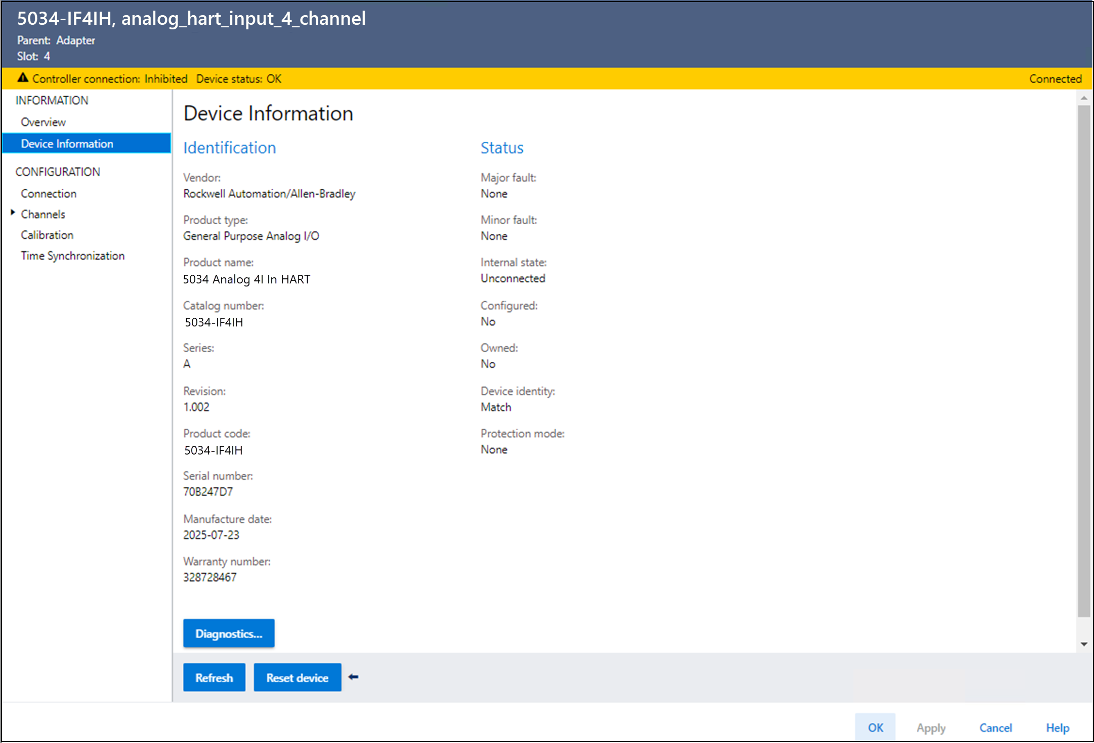The width and height of the screenshot is (1094, 743).
Task: Select Device Information in sidebar
Action: pyautogui.click(x=67, y=144)
